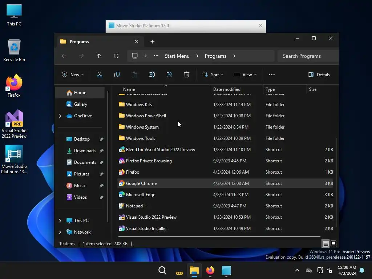Click the Copy icon in toolbar
Image resolution: width=372 pixels, height=279 pixels.
point(117,75)
